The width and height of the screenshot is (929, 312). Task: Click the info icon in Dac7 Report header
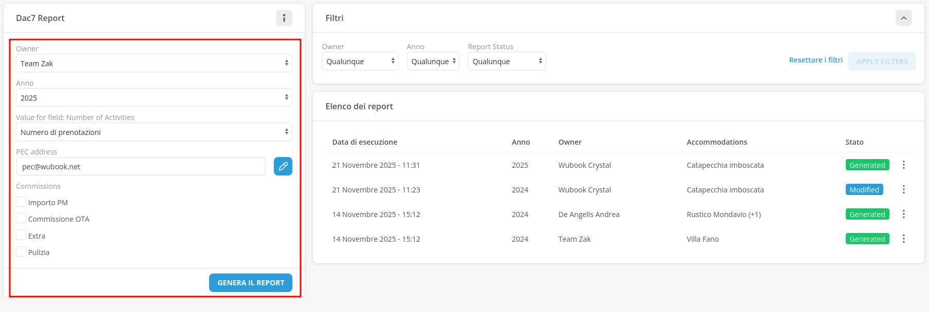coord(284,18)
